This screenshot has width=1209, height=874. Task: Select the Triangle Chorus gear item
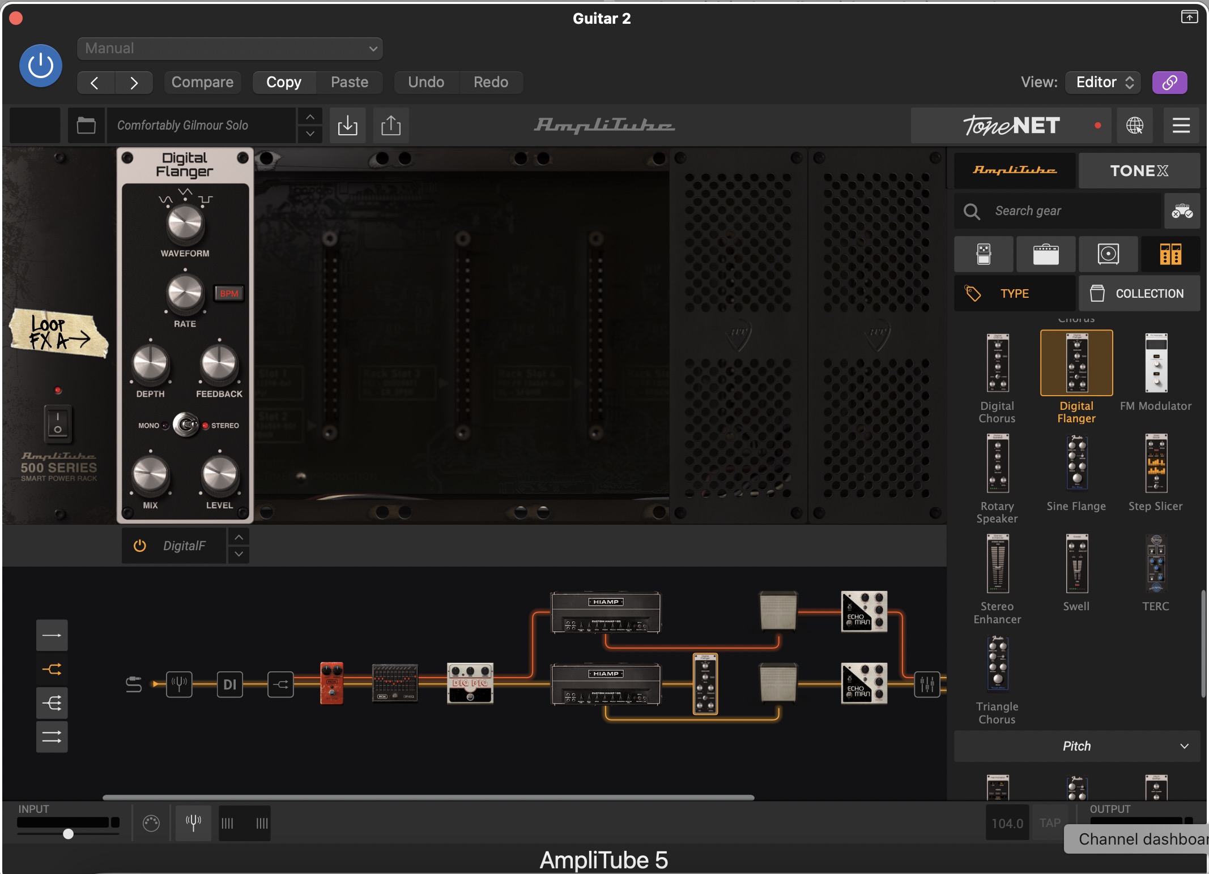tap(997, 679)
